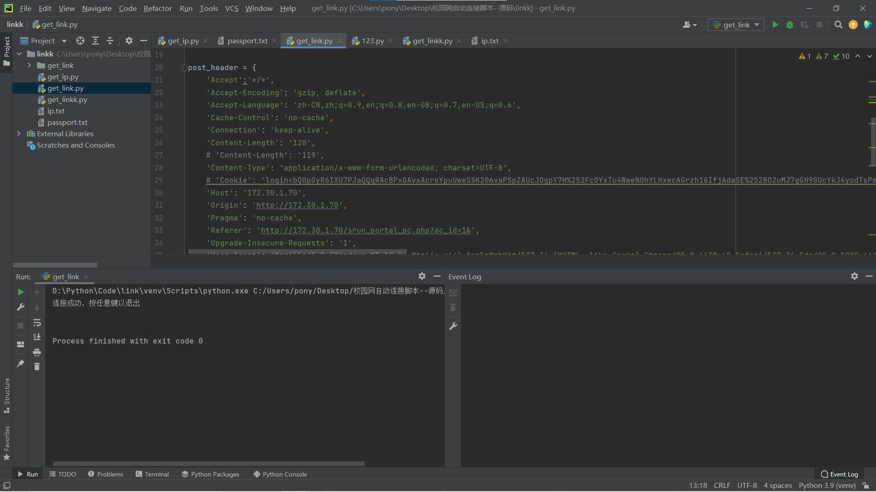Open the Refactor menu
The height and width of the screenshot is (492, 876).
click(x=157, y=8)
